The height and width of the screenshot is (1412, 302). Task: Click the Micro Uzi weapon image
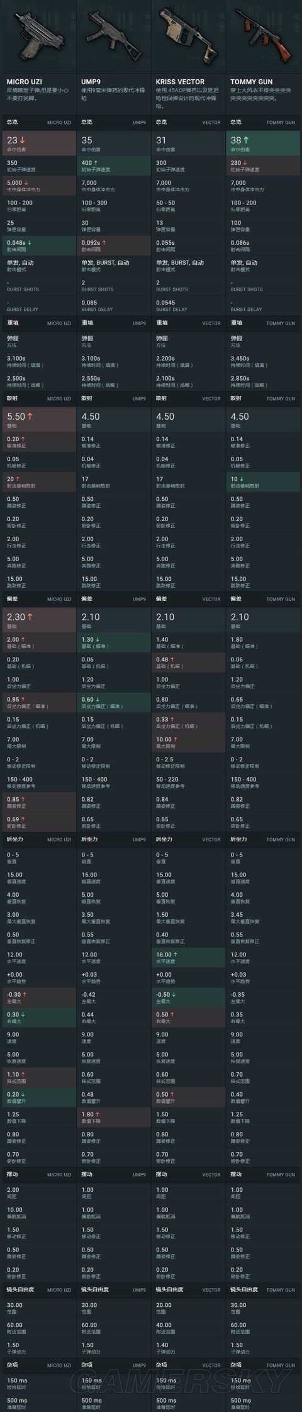click(38, 37)
